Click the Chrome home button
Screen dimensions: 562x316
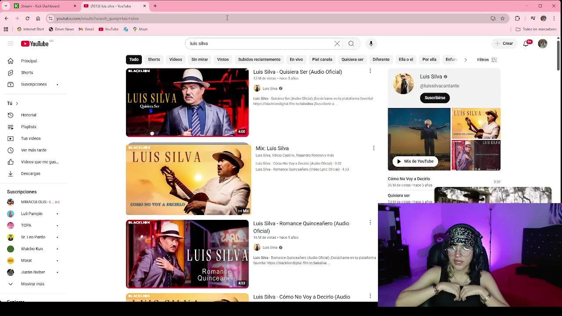(x=38, y=18)
